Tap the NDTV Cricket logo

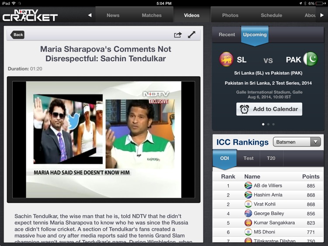click(30, 15)
